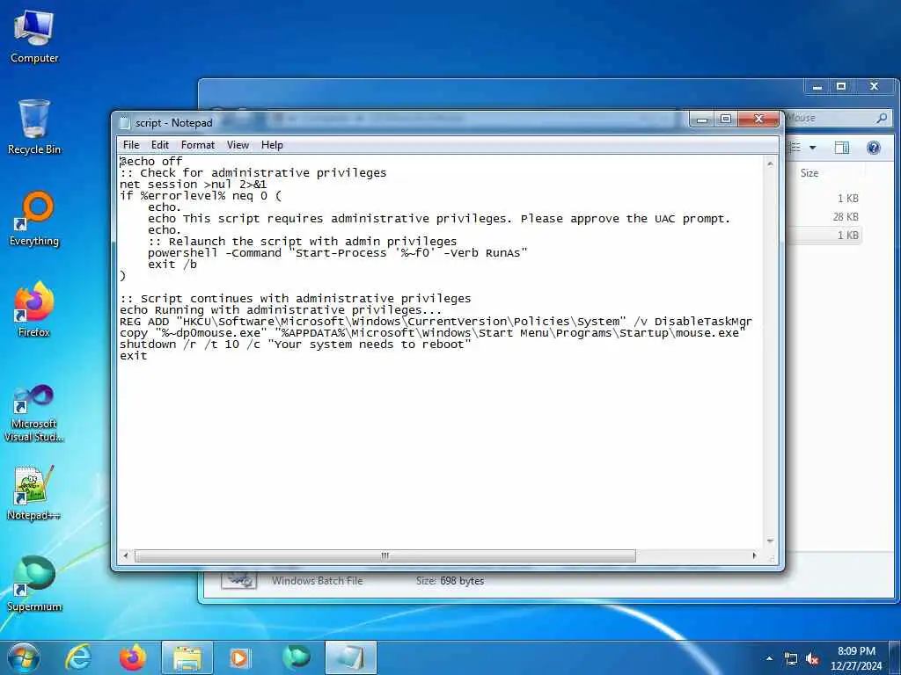Open Supermium from the taskbar
901x675 pixels.
[x=296, y=657]
